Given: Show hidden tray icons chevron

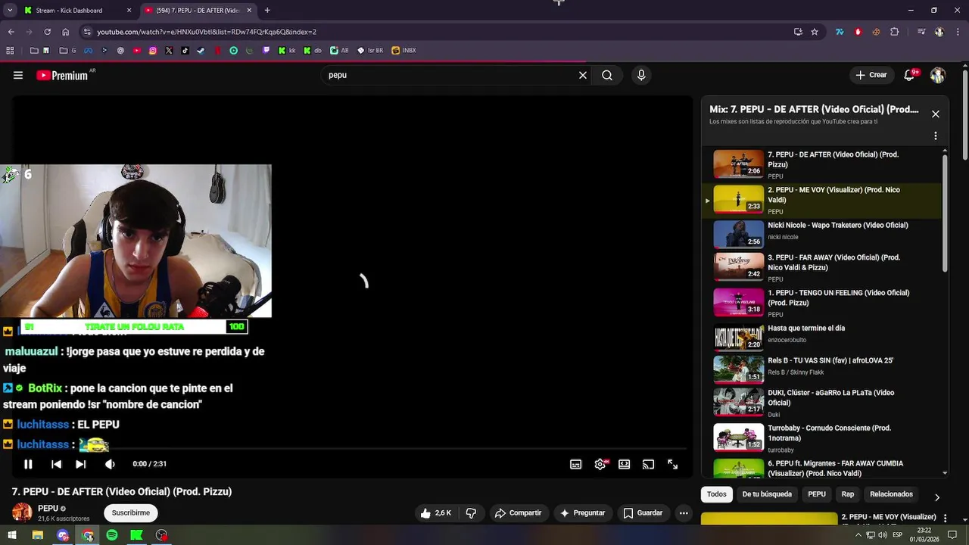Looking at the screenshot, I should (x=858, y=535).
